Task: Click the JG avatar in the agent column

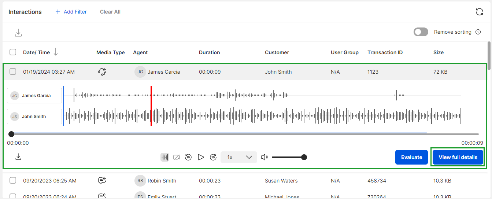Action: [140, 72]
